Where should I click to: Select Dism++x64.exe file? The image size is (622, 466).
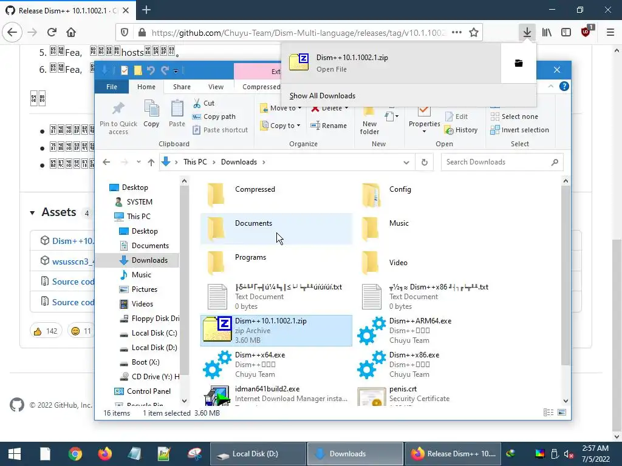pyautogui.click(x=276, y=365)
